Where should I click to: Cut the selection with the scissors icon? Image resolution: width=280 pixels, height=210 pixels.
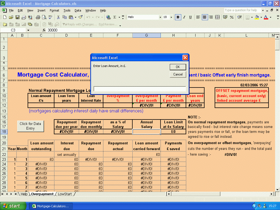tap(58, 17)
